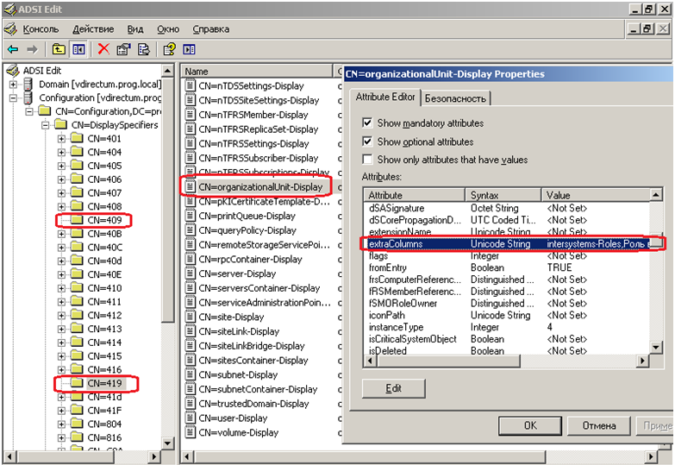Click the document icon of CN=user-Display
The image size is (675, 465).
[x=190, y=418]
